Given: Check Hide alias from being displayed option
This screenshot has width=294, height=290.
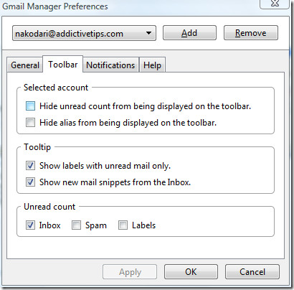Looking at the screenshot, I should click(x=30, y=123).
